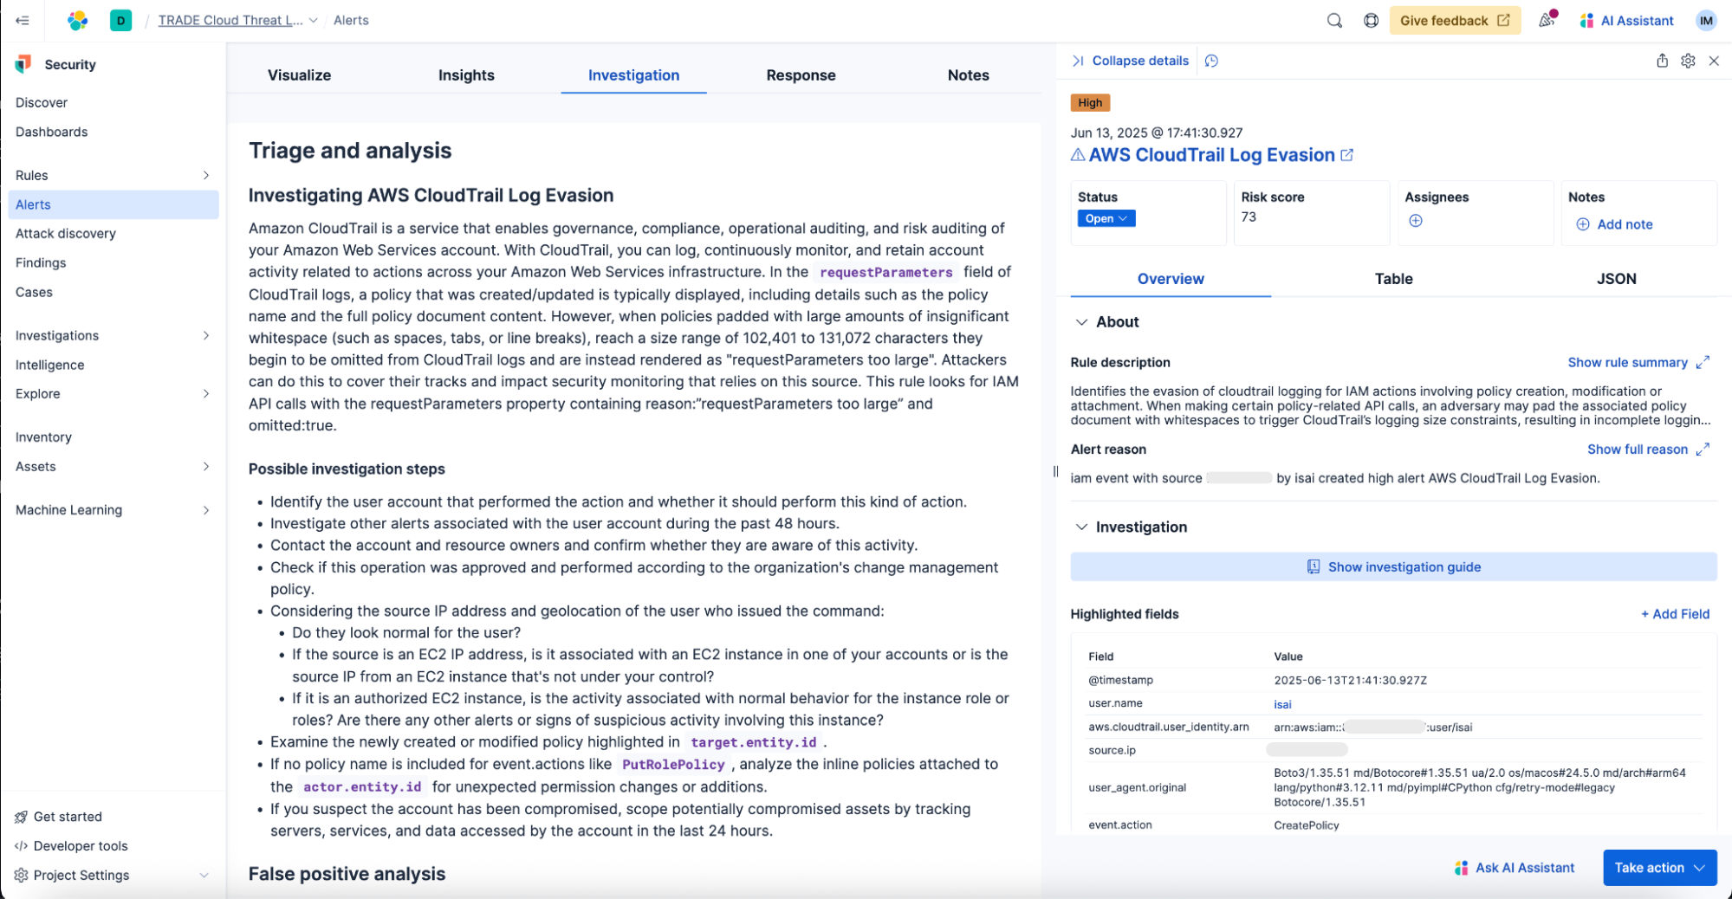This screenshot has height=899, width=1732.
Task: Collapse the About section
Action: click(x=1081, y=322)
